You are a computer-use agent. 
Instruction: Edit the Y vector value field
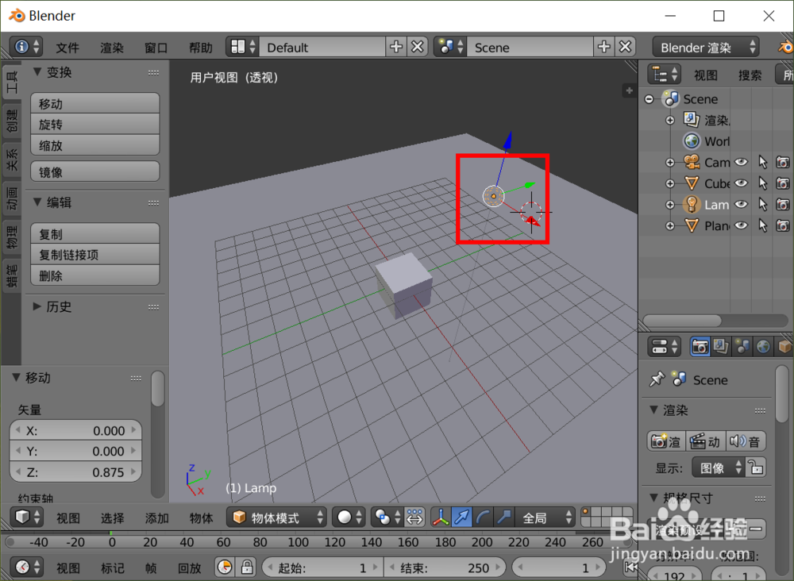click(x=75, y=451)
